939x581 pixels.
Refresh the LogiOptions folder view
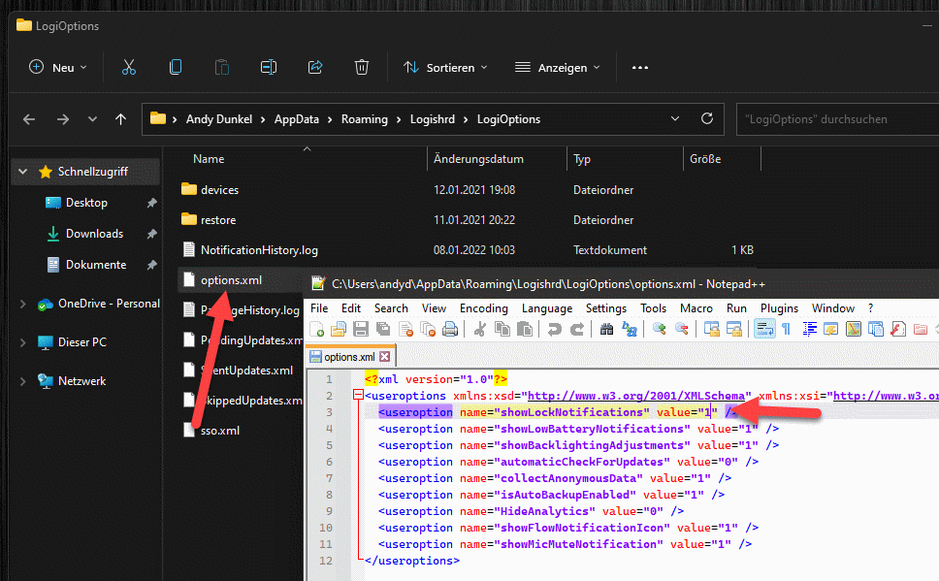pyautogui.click(x=707, y=118)
